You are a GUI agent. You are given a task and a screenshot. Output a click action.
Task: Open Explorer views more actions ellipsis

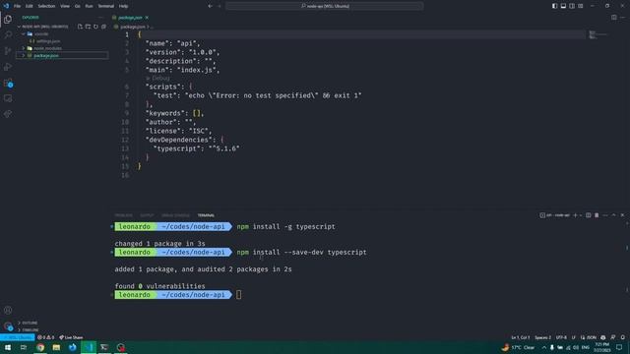point(100,18)
